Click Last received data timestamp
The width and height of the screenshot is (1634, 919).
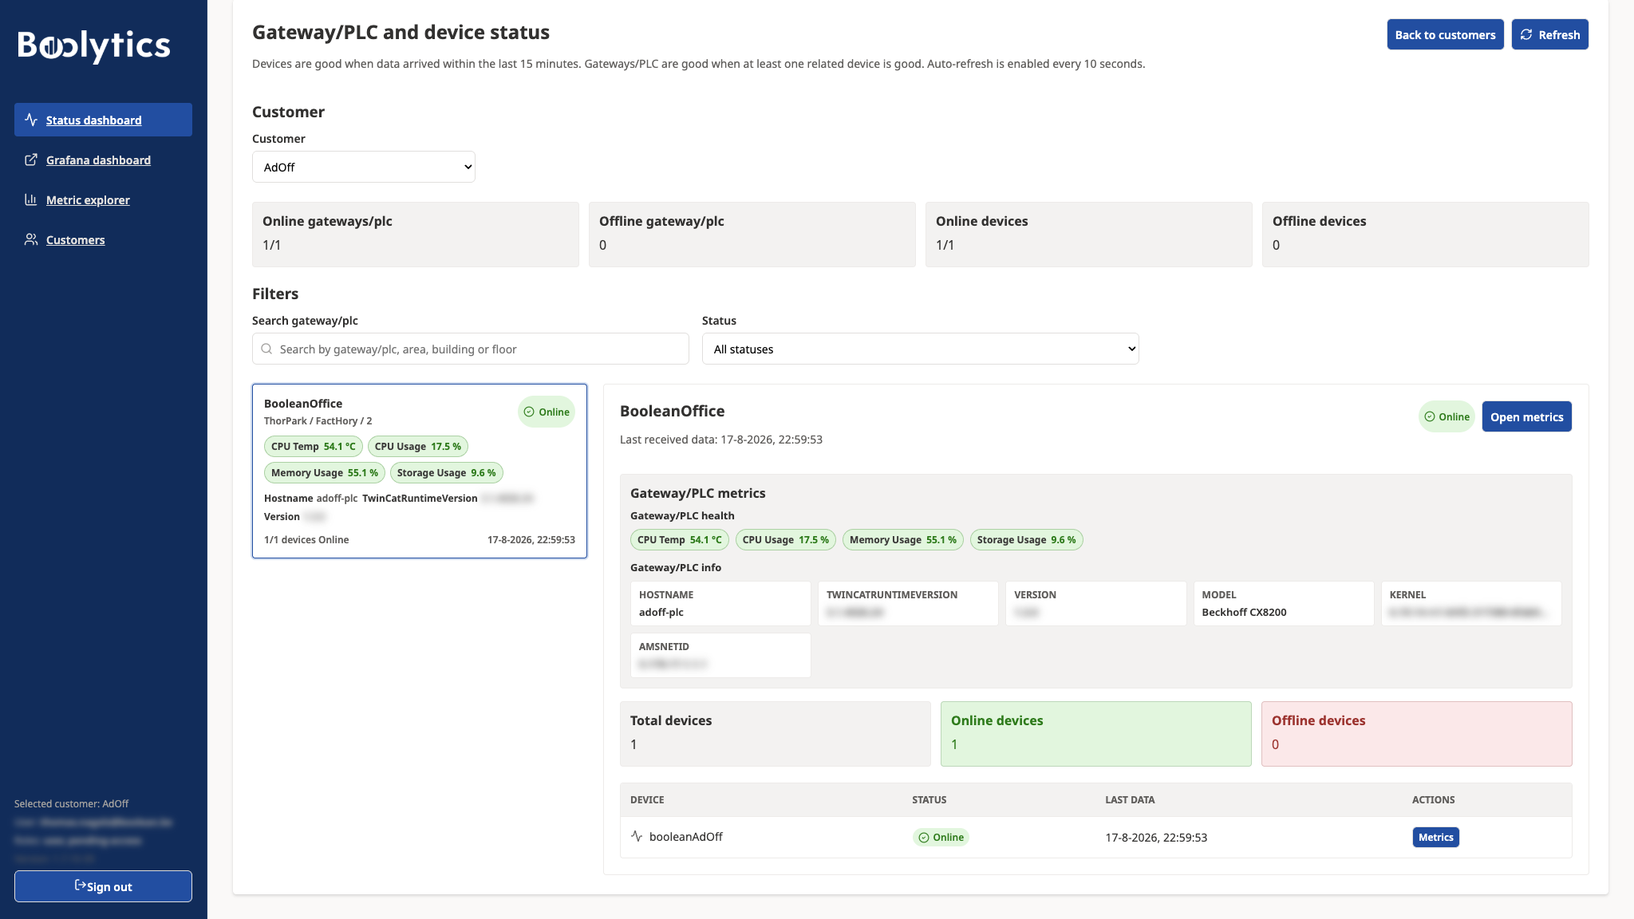(x=721, y=439)
